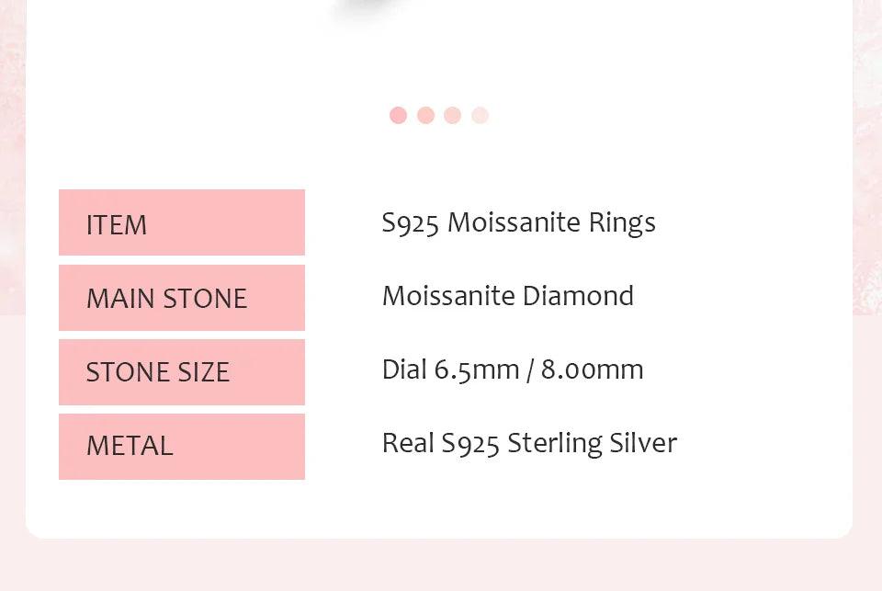Select the first carousel dot indicator
The image size is (882, 591).
click(x=398, y=115)
